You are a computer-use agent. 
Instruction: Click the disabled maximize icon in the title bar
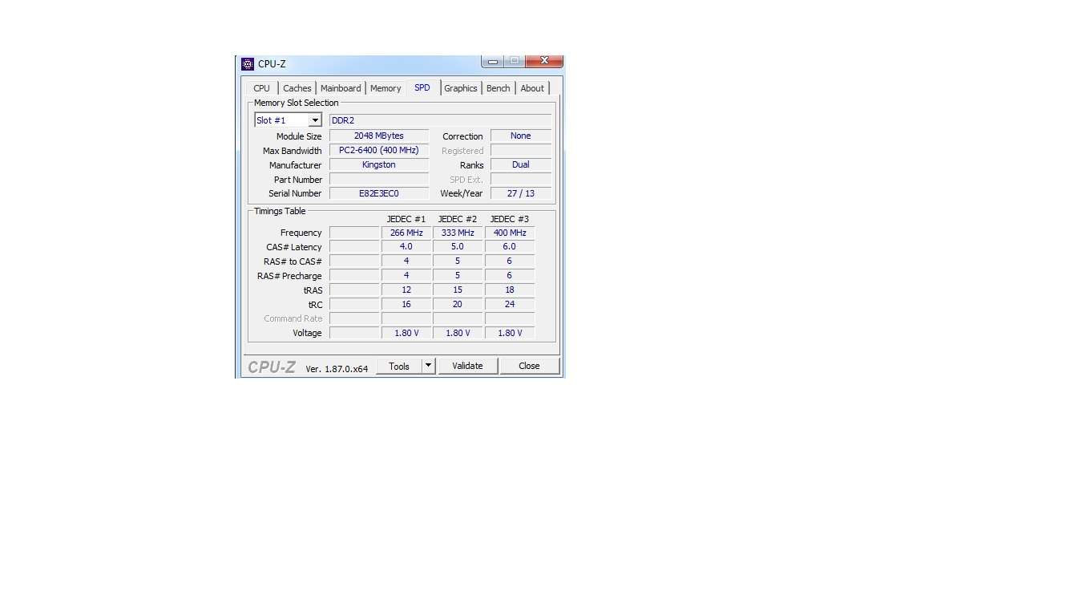tap(515, 61)
